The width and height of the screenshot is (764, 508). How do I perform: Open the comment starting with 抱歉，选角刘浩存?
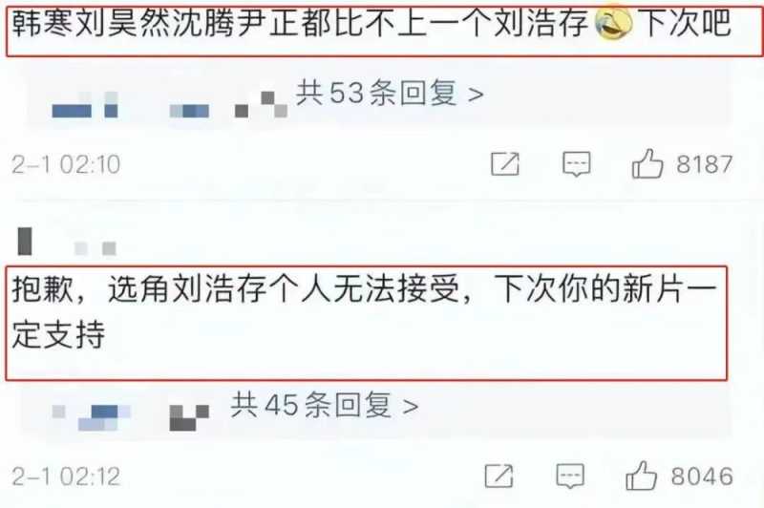pyautogui.click(x=367, y=323)
